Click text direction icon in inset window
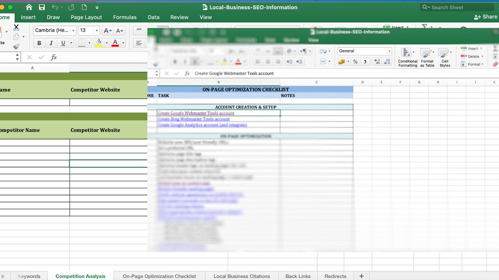The image size is (499, 280). tap(303, 51)
